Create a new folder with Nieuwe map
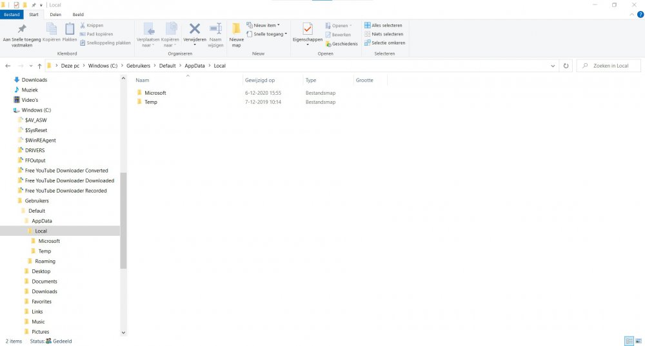645x346 pixels. pos(236,34)
